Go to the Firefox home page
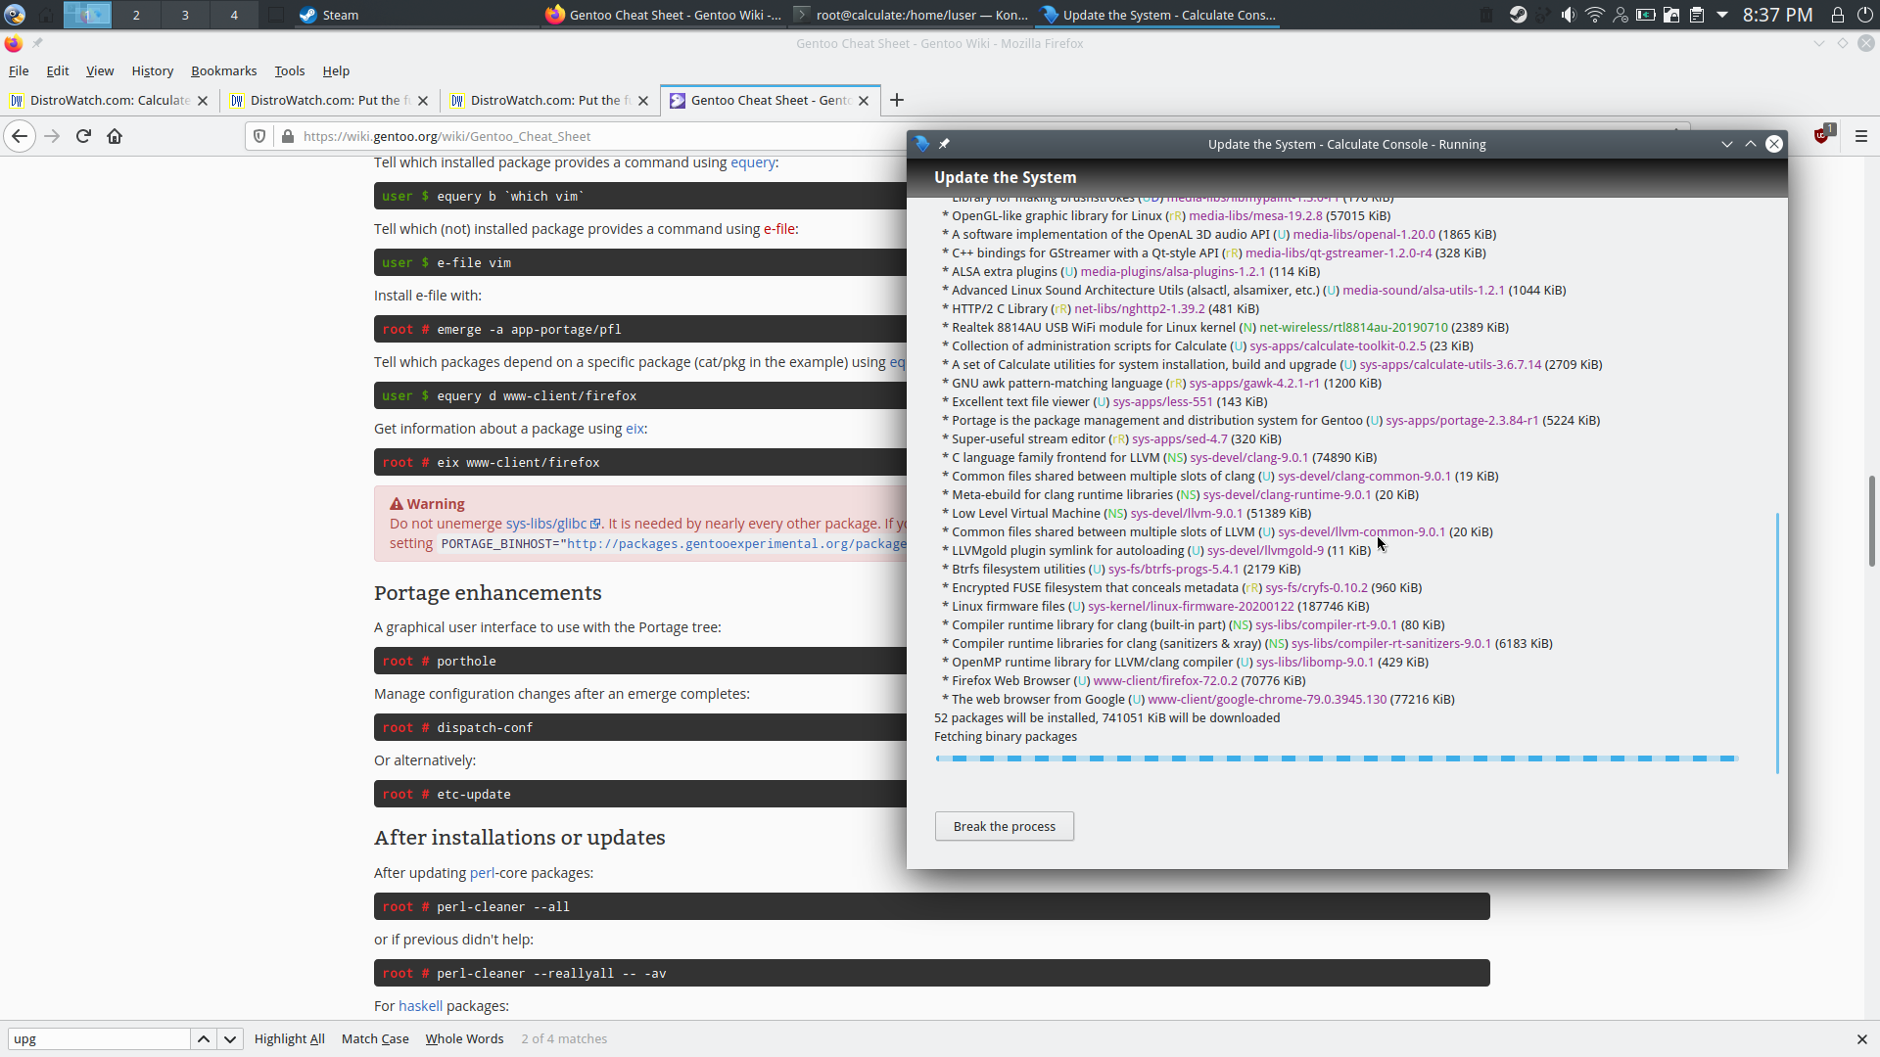This screenshot has height=1057, width=1880. tap(115, 136)
